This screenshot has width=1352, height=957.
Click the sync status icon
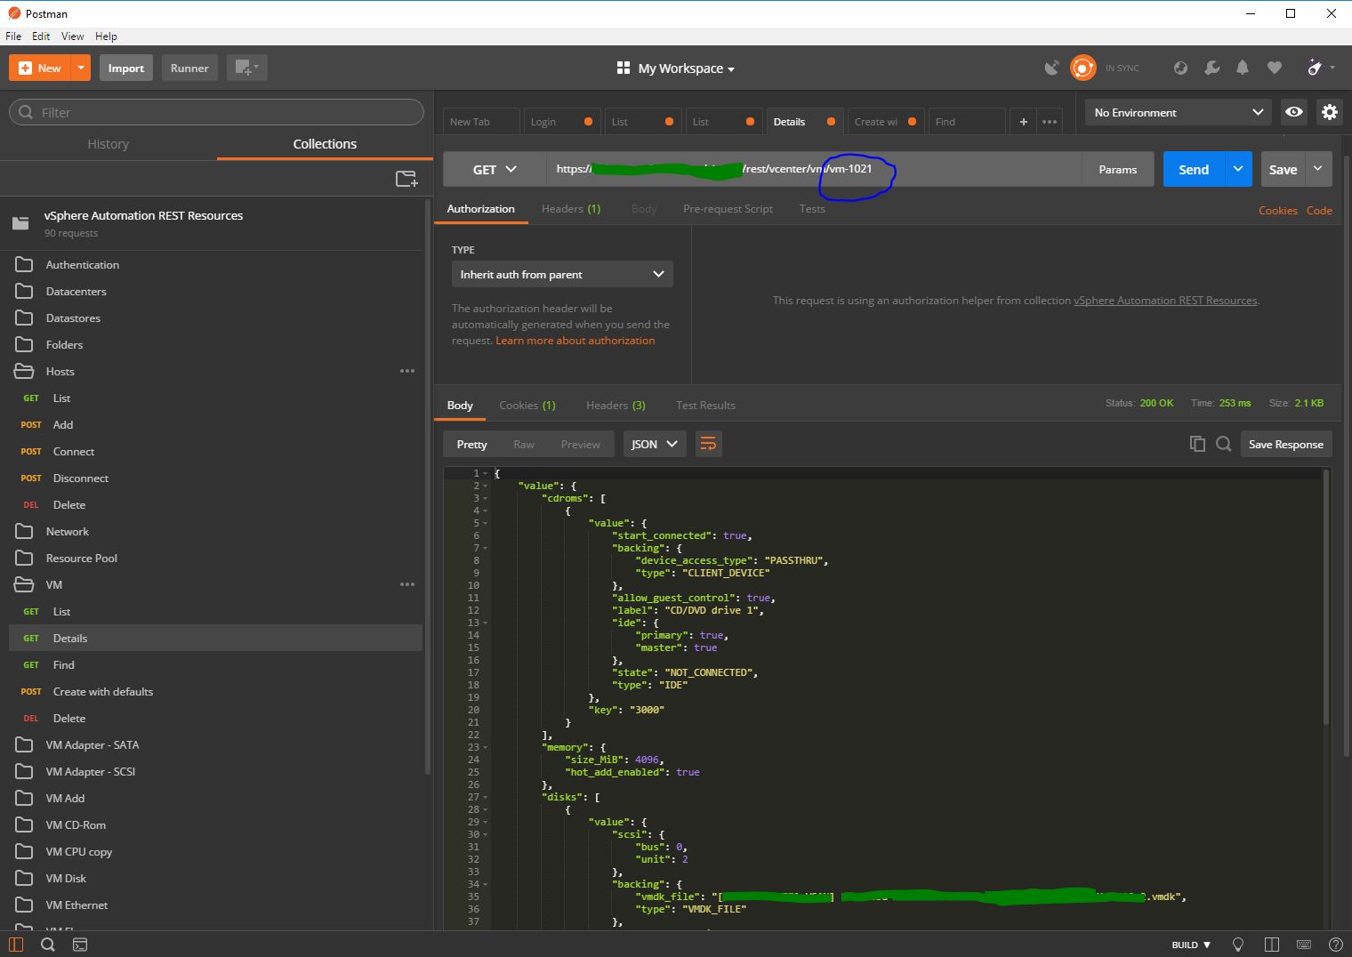(x=1082, y=68)
